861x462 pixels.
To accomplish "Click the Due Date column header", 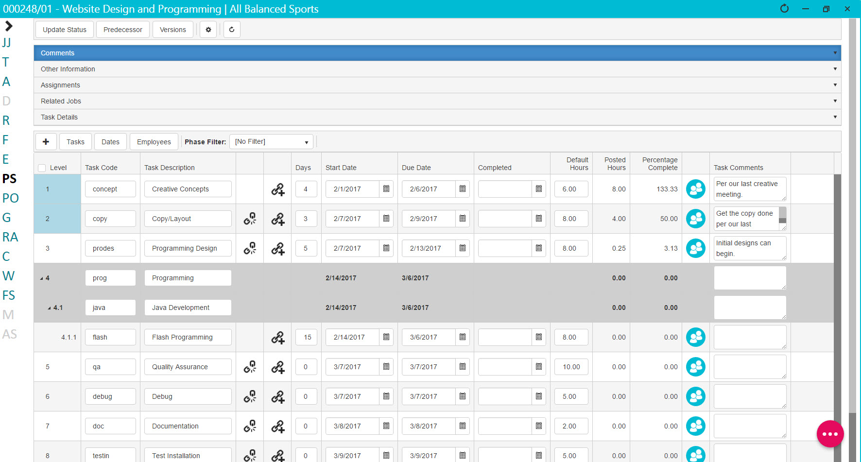I will click(x=416, y=168).
